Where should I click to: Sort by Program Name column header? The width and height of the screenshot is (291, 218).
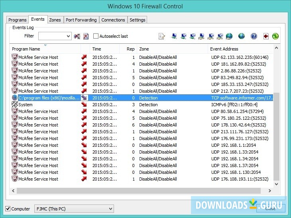pyautogui.click(x=45, y=49)
